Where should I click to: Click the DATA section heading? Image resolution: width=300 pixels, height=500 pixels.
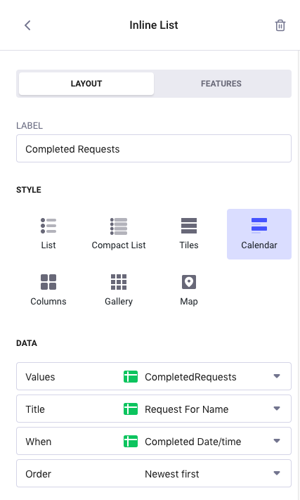point(27,343)
